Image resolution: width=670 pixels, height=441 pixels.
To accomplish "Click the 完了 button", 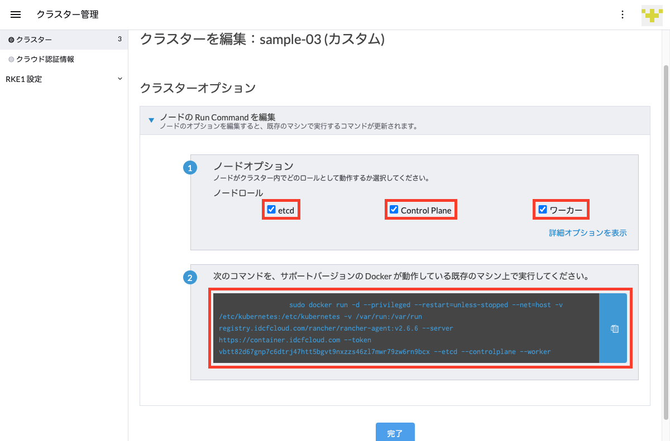I will point(395,432).
